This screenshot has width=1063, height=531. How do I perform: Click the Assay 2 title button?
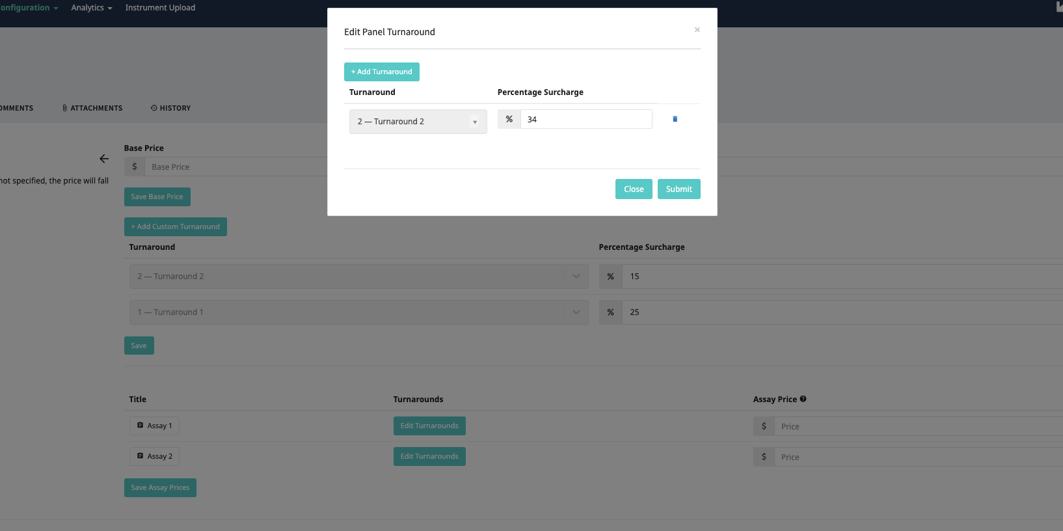(154, 456)
